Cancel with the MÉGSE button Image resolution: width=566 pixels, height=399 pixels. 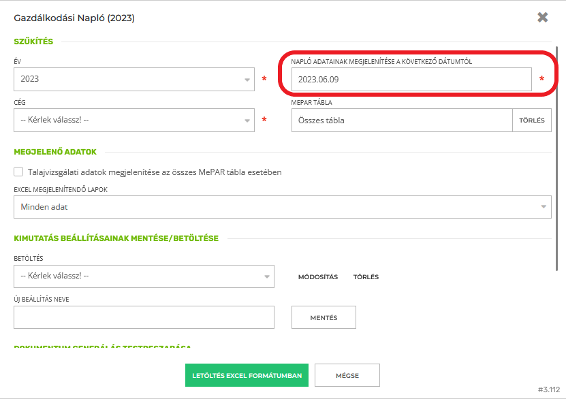tap(347, 375)
